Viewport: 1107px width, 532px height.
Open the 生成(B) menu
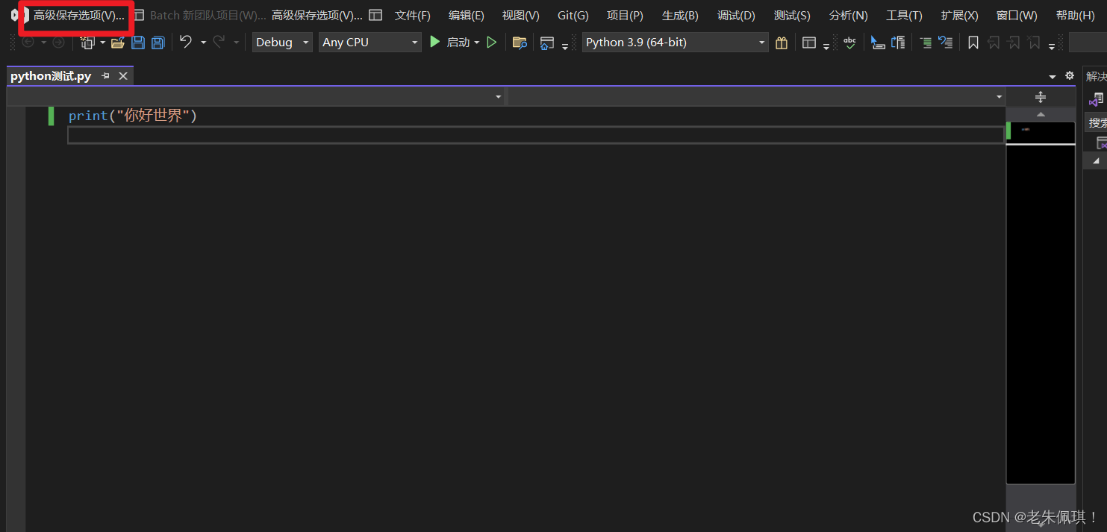point(680,15)
